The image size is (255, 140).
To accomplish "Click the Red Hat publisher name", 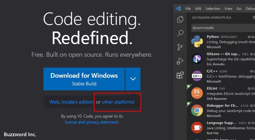I will click(213, 133).
